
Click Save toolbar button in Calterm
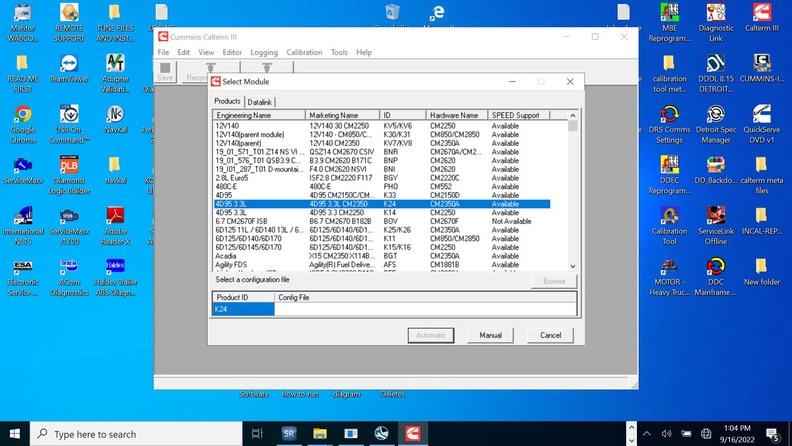point(165,72)
